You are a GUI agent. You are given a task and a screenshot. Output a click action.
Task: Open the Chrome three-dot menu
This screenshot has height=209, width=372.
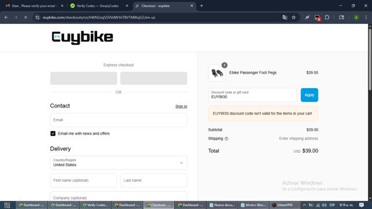(366, 17)
